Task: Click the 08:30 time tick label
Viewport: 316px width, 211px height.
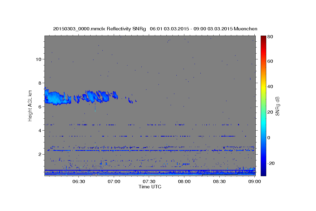Action: [x=219, y=181]
